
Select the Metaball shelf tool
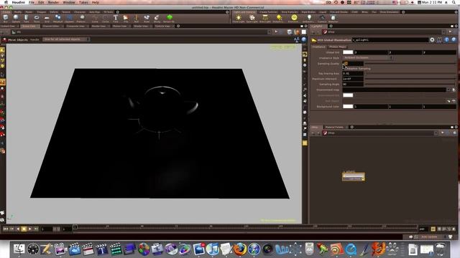click(x=57, y=19)
